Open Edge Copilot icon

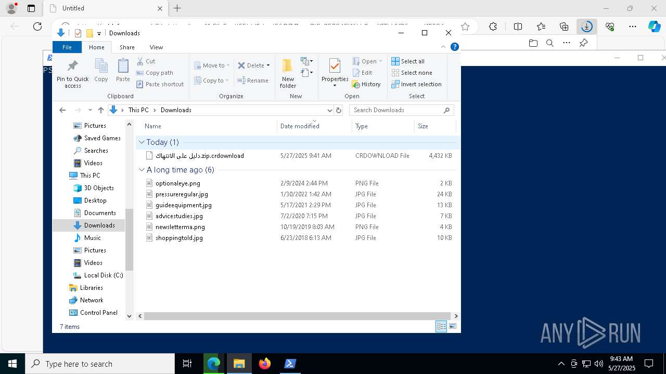click(x=654, y=26)
